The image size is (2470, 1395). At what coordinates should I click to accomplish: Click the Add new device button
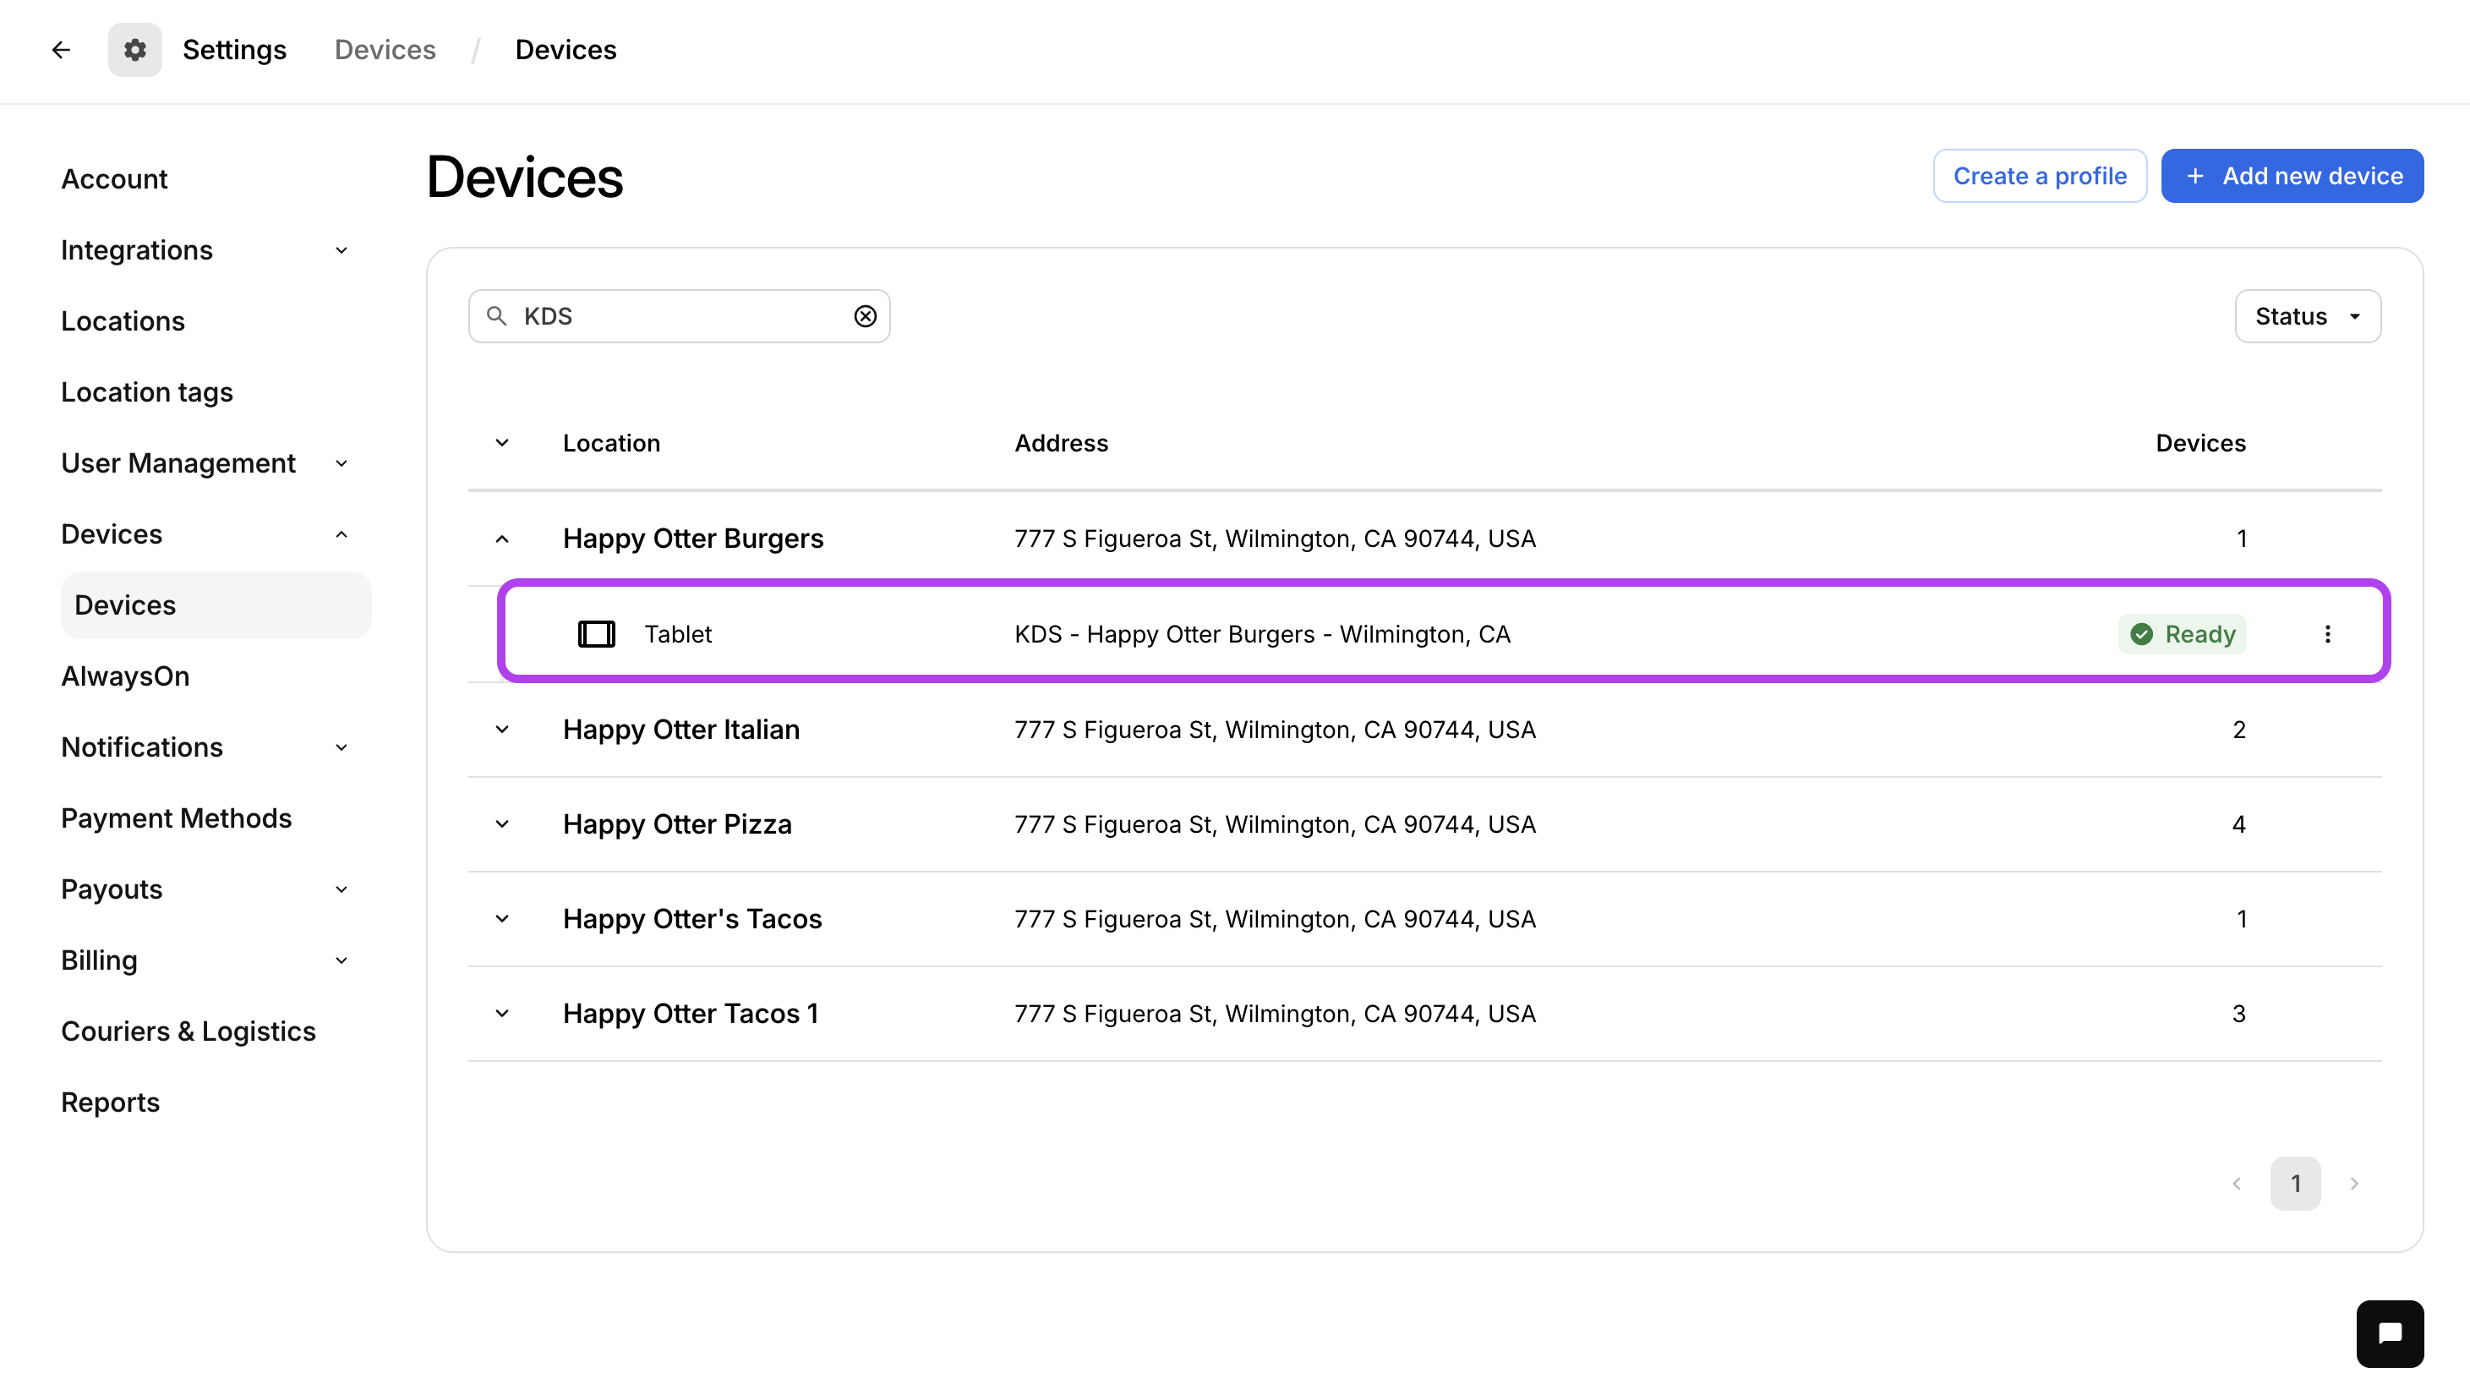(2292, 177)
